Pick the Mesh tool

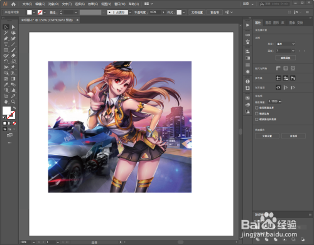6,79
